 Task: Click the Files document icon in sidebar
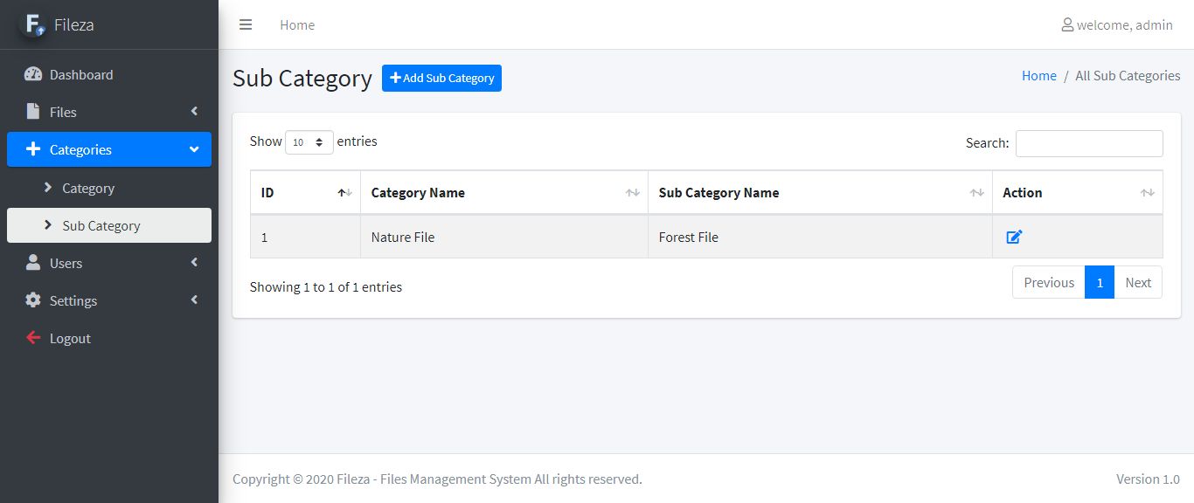[33, 112]
